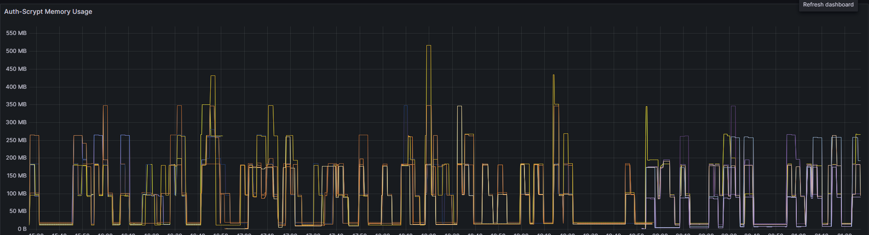Select the 200 MB axis tick label

16,158
